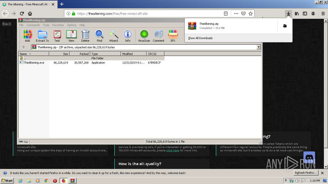
Task: Open the Options menu
Action: (72, 25)
